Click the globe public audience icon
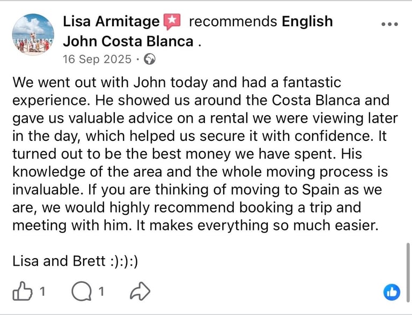 150,59
